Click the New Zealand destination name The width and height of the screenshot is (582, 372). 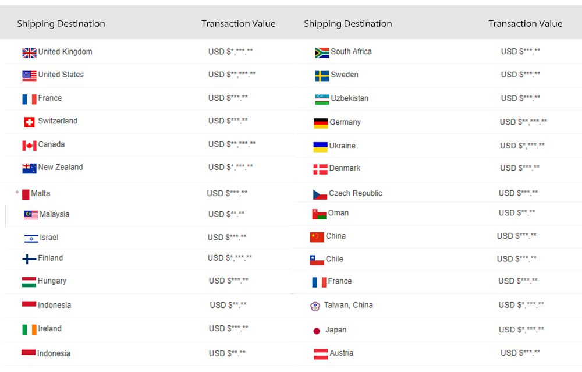[61, 168]
